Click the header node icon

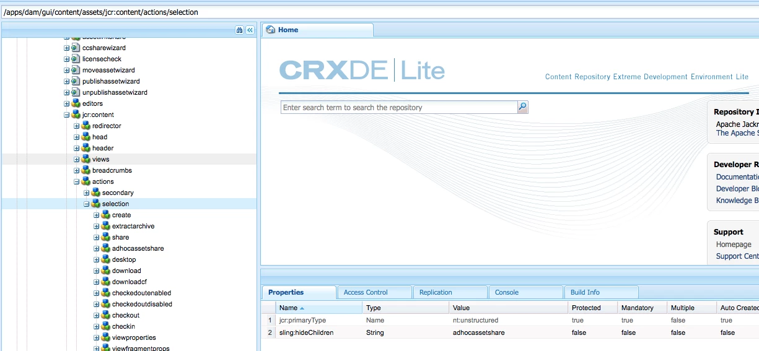(x=86, y=148)
